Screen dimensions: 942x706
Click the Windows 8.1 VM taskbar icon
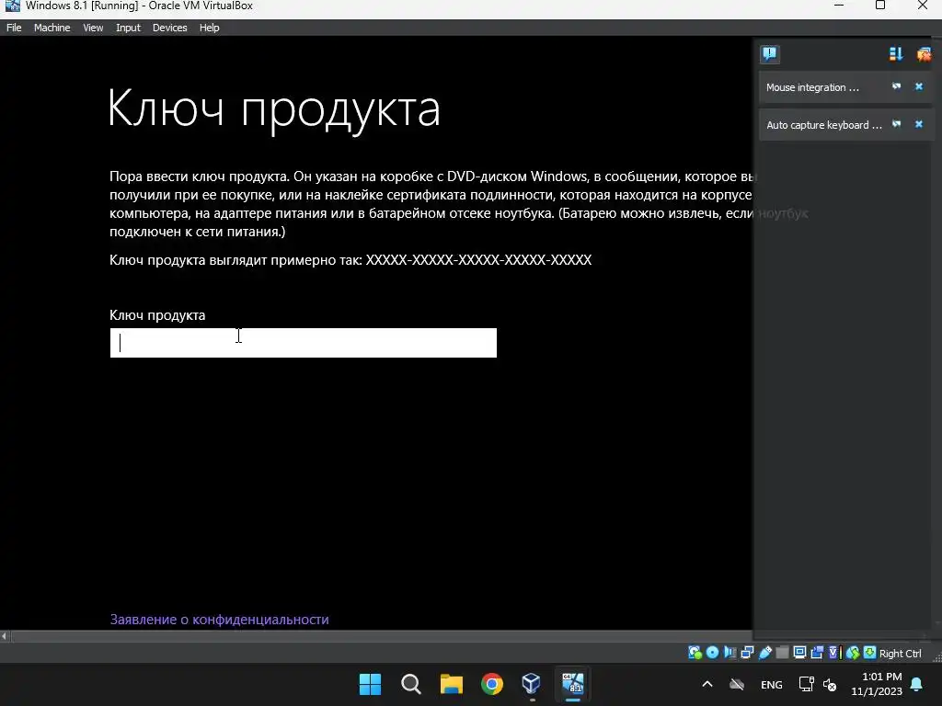(572, 684)
